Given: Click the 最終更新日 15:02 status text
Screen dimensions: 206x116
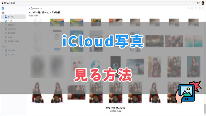Looking at the screenshot, I should tap(115, 111).
